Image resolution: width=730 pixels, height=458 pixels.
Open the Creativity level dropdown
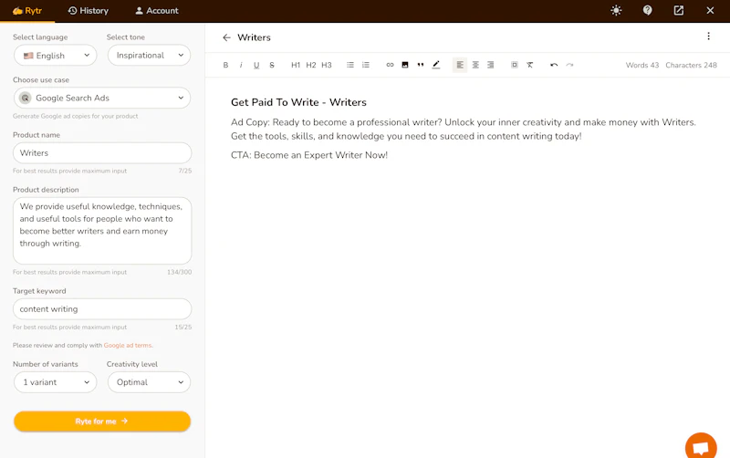[x=149, y=382]
